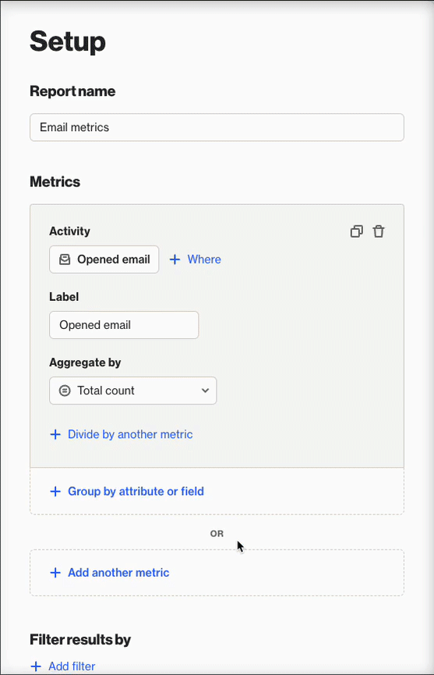Click plus icon beside Group by attribute
Image resolution: width=434 pixels, height=675 pixels.
click(55, 491)
